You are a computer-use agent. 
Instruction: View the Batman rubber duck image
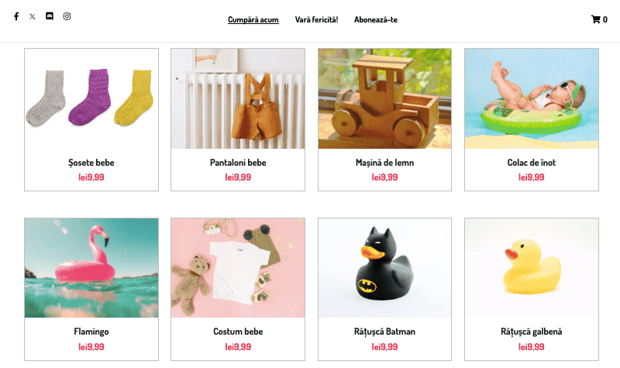click(384, 268)
